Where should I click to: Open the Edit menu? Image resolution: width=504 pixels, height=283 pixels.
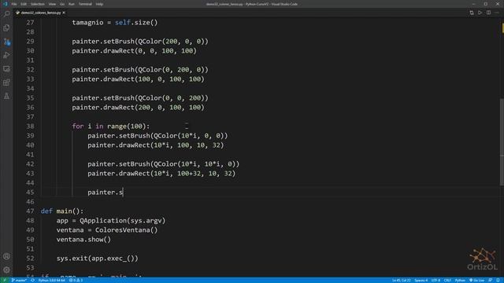tap(24, 4)
